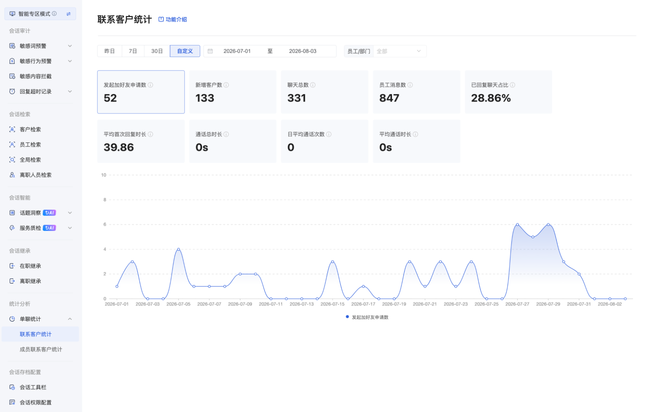Open the 员工/部门 dropdown
The width and height of the screenshot is (649, 412).
(399, 51)
